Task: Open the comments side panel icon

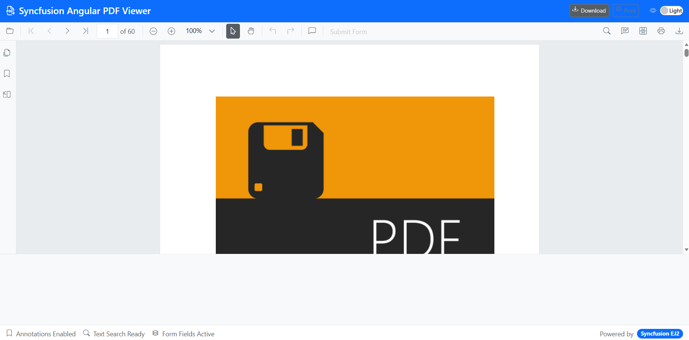Action: click(x=7, y=94)
